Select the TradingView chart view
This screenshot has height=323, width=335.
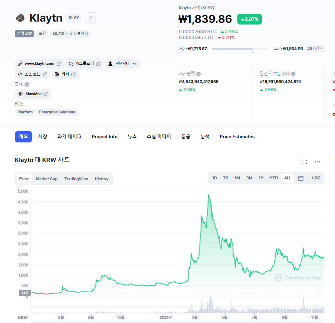click(76, 179)
